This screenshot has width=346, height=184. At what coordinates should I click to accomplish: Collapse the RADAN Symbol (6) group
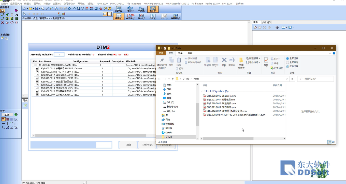(x=202, y=91)
